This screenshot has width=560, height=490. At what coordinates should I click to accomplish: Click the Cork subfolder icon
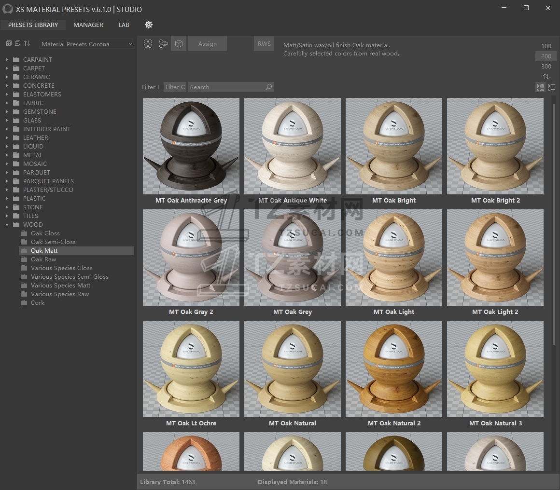[x=24, y=303]
